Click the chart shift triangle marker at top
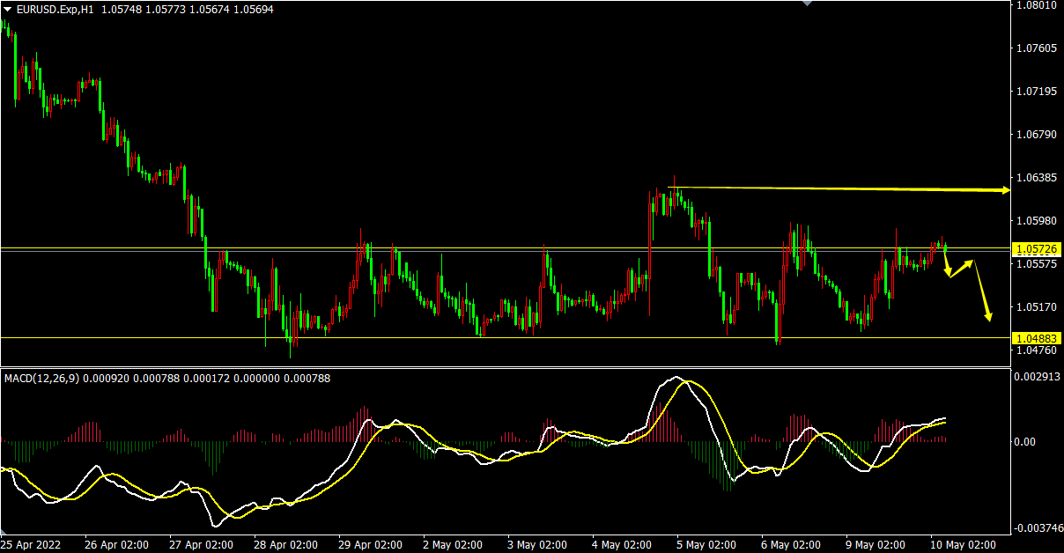 807,4
